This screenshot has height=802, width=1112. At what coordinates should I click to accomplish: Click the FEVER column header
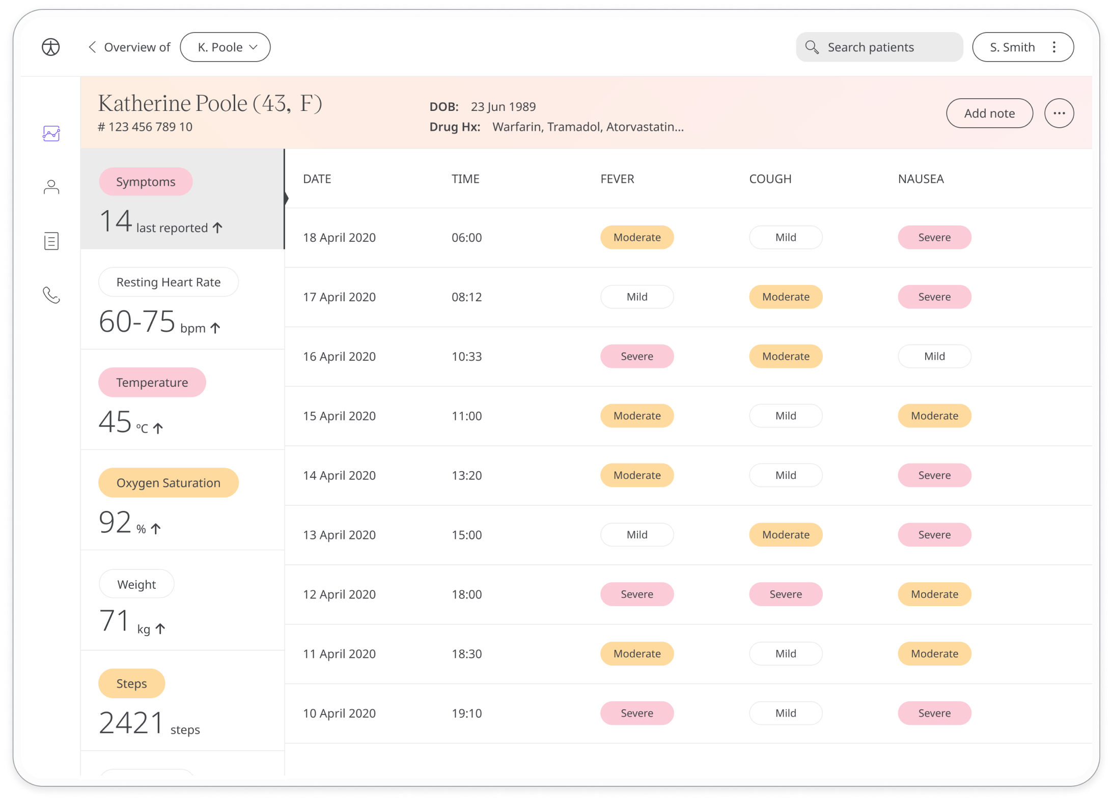point(617,179)
